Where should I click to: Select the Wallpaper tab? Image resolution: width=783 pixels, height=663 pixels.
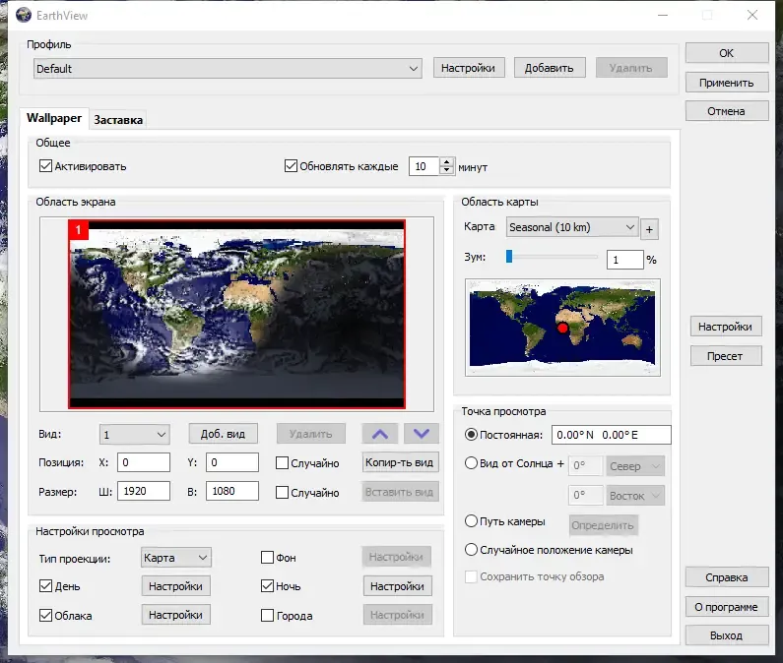54,118
